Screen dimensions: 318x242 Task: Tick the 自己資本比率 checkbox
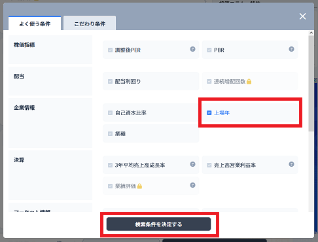[110, 113]
